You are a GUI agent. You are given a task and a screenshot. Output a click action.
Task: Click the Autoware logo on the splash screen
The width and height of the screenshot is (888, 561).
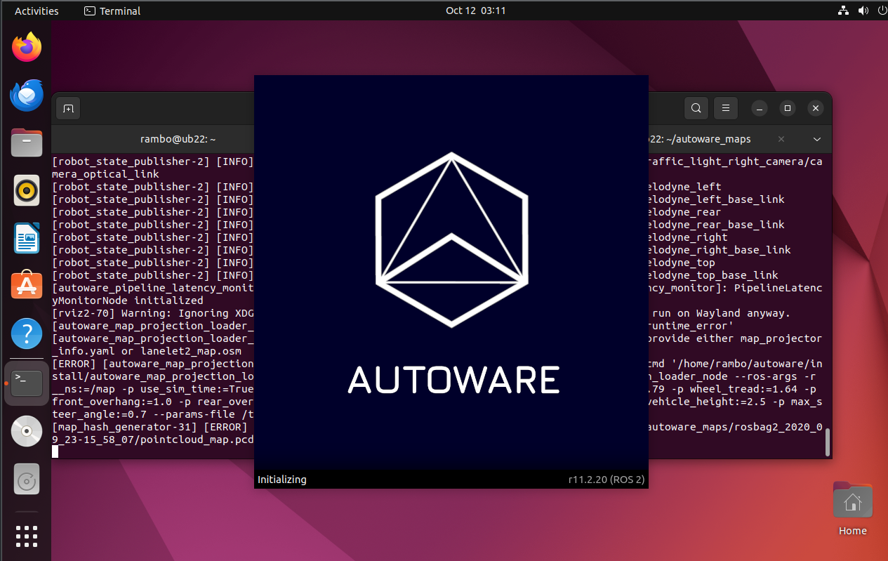[x=451, y=239]
